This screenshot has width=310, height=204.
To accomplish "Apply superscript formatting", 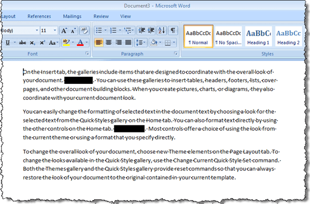I will click(x=42, y=43).
